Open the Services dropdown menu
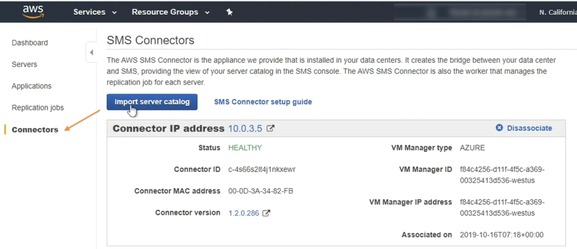The height and width of the screenshot is (249, 577). (x=95, y=12)
